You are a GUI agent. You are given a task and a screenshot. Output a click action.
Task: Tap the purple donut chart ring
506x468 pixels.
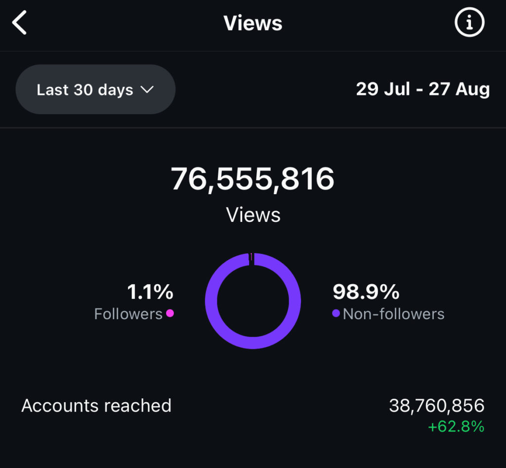point(294,301)
